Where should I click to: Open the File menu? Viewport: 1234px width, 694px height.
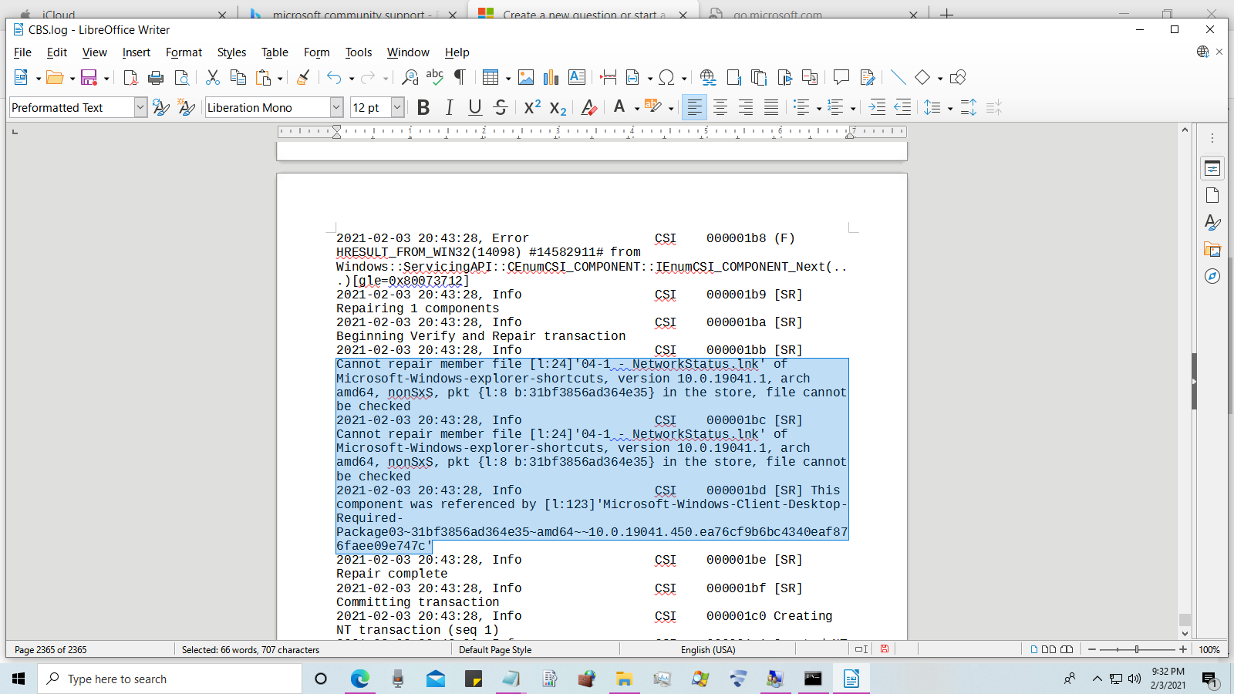pyautogui.click(x=22, y=52)
